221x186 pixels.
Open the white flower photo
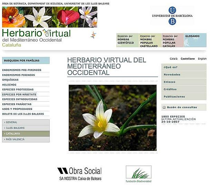(112, 117)
